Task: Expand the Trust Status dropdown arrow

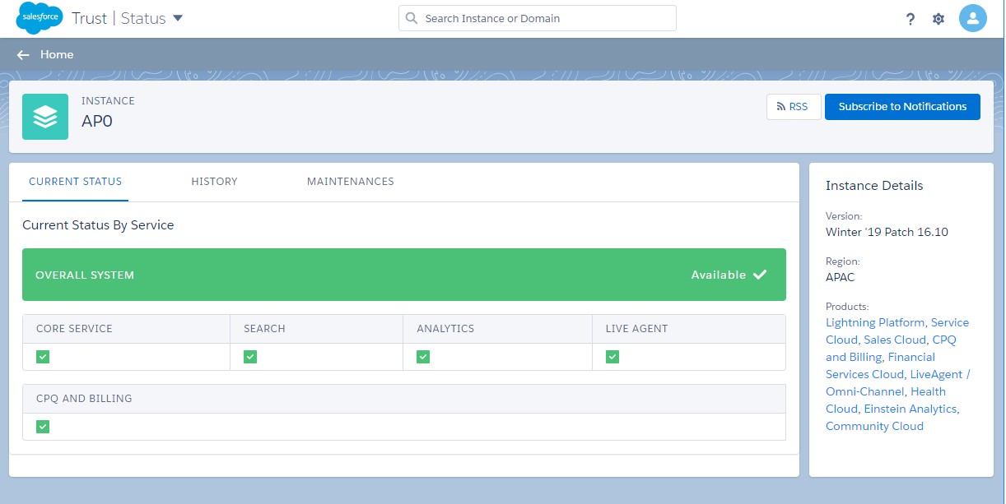Action: tap(178, 18)
